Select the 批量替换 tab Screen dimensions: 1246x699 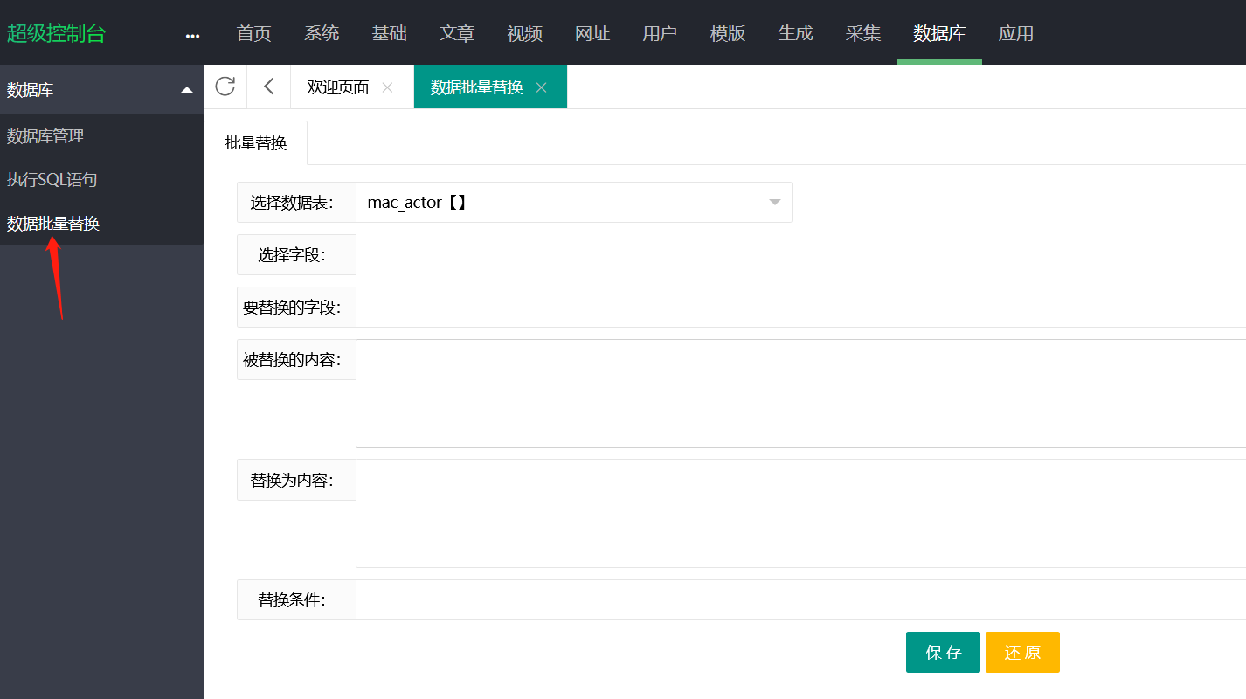[x=256, y=142]
